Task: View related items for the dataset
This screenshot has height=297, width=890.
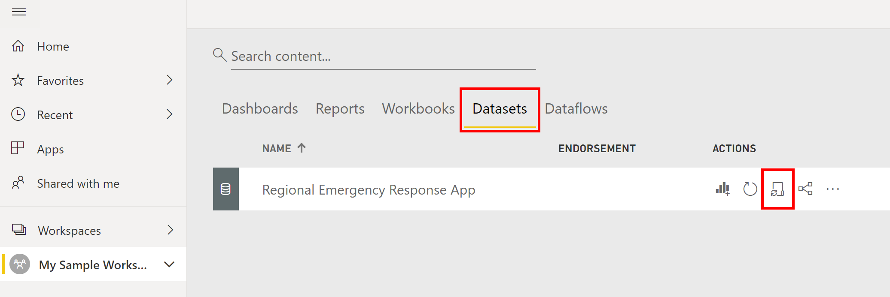Action: [x=805, y=189]
